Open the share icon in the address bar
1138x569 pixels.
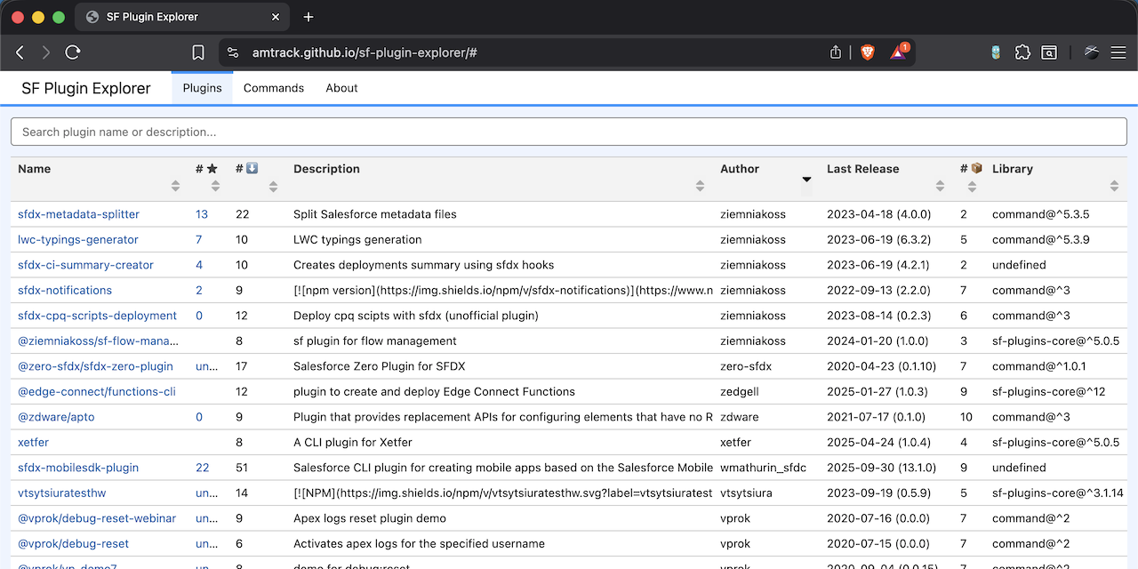[x=836, y=52]
